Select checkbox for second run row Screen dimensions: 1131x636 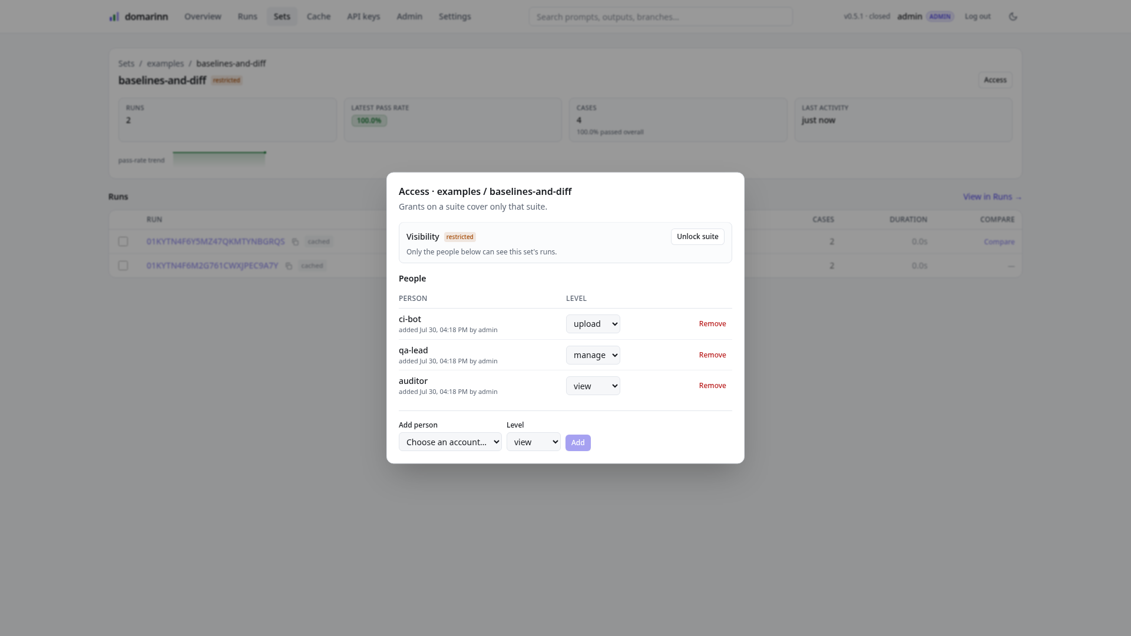point(123,266)
